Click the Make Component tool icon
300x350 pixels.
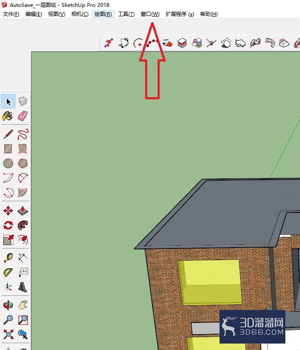coord(22,101)
